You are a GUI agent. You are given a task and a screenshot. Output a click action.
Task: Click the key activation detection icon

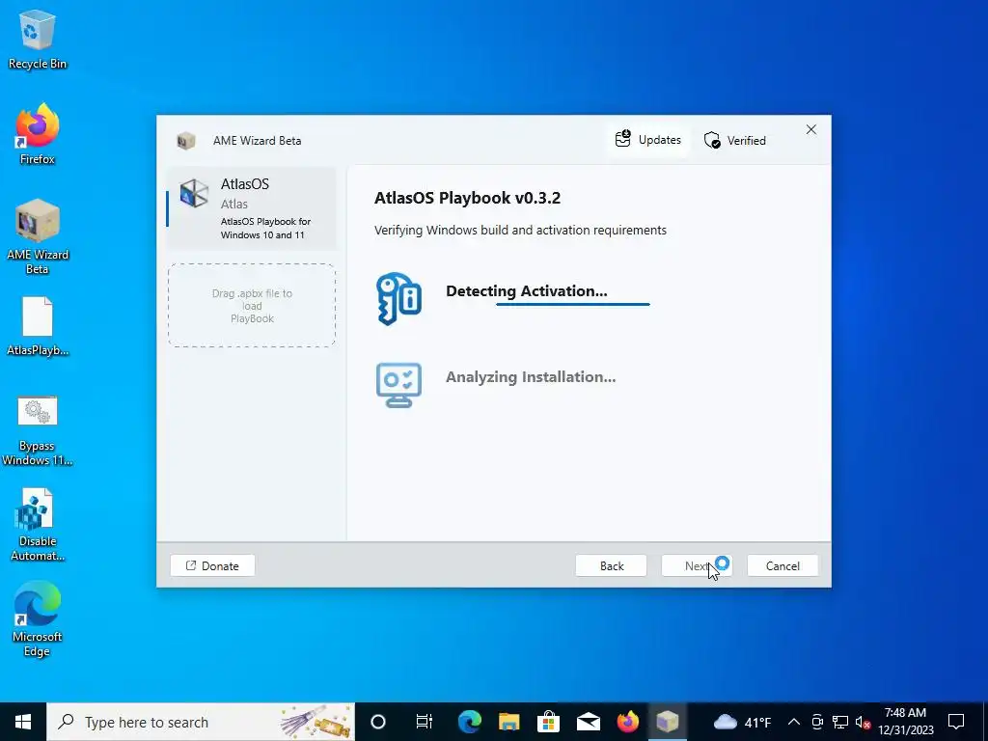coord(398,298)
